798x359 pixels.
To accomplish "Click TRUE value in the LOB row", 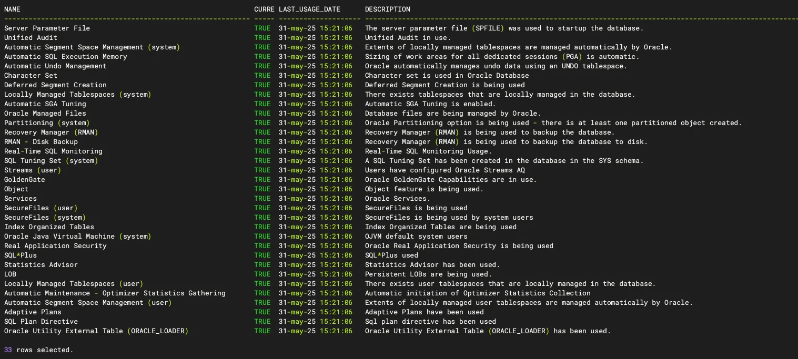I will coord(262,274).
